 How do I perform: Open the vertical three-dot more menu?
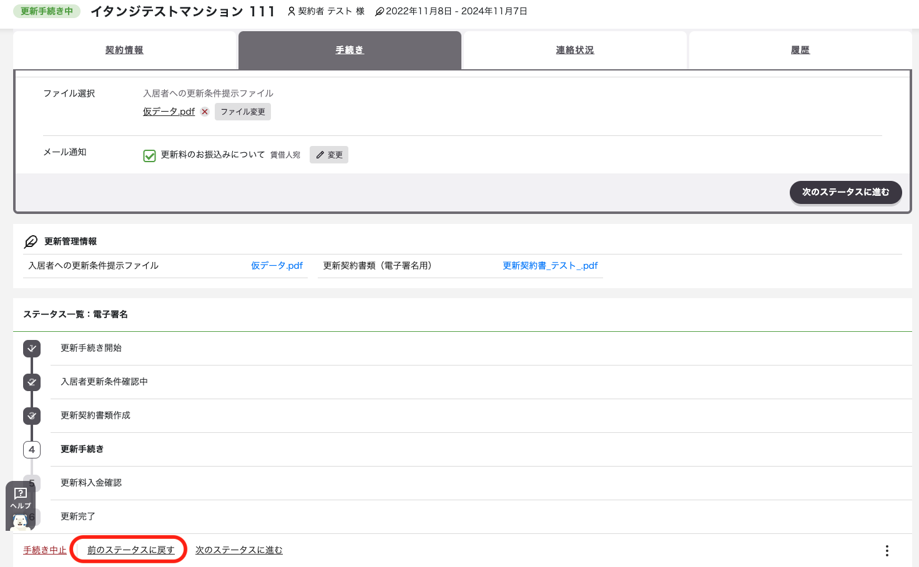click(x=887, y=551)
